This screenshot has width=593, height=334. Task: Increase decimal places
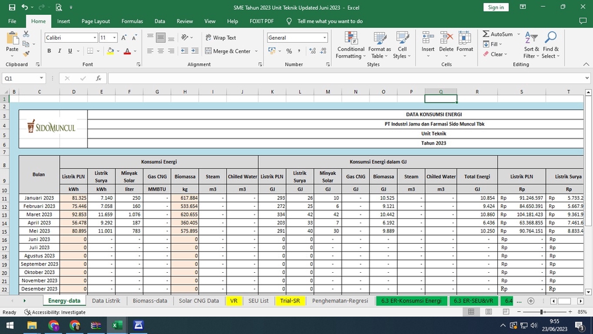(313, 51)
